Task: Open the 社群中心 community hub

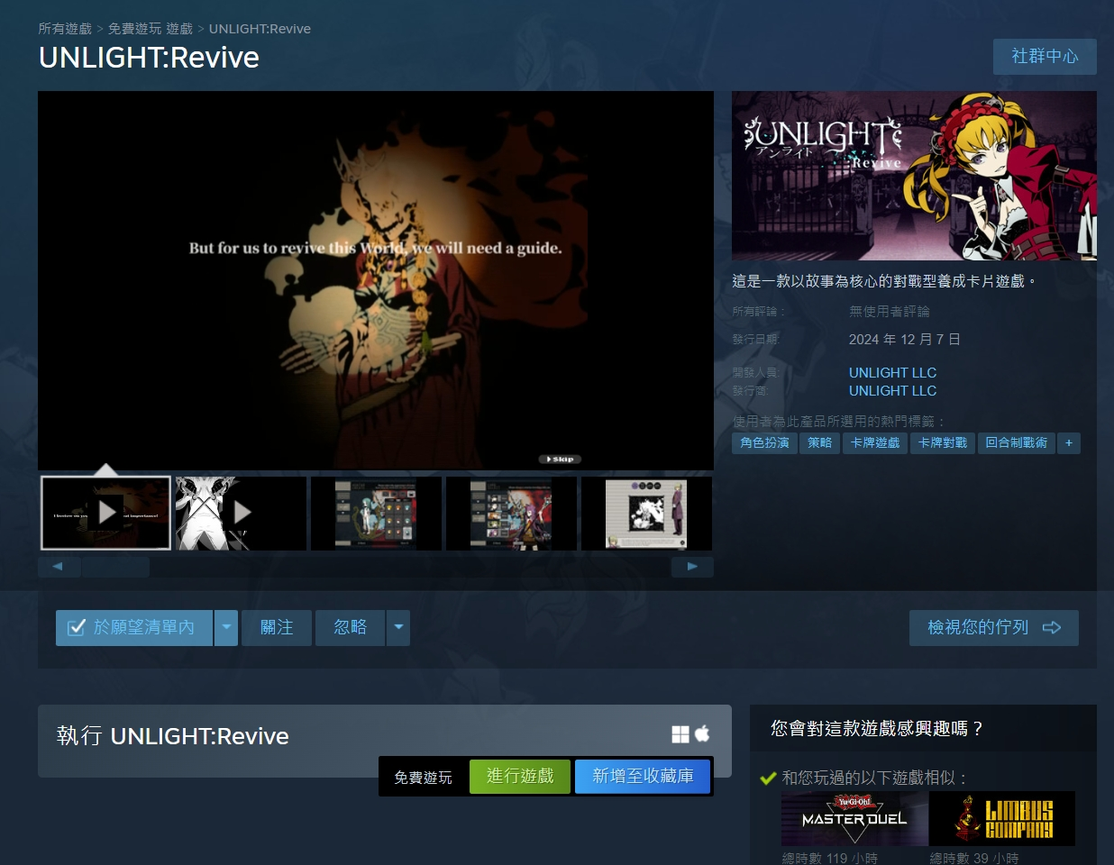Action: [1045, 57]
